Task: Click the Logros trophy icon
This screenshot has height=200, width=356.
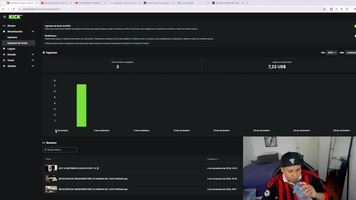Action: click(4, 49)
